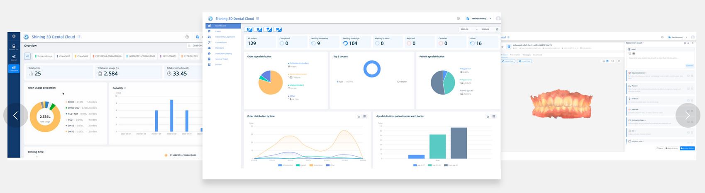Viewport: 705px width, 193px height.
Task: Open Dentalsupport account dropdown in right panel
Action: [678, 37]
